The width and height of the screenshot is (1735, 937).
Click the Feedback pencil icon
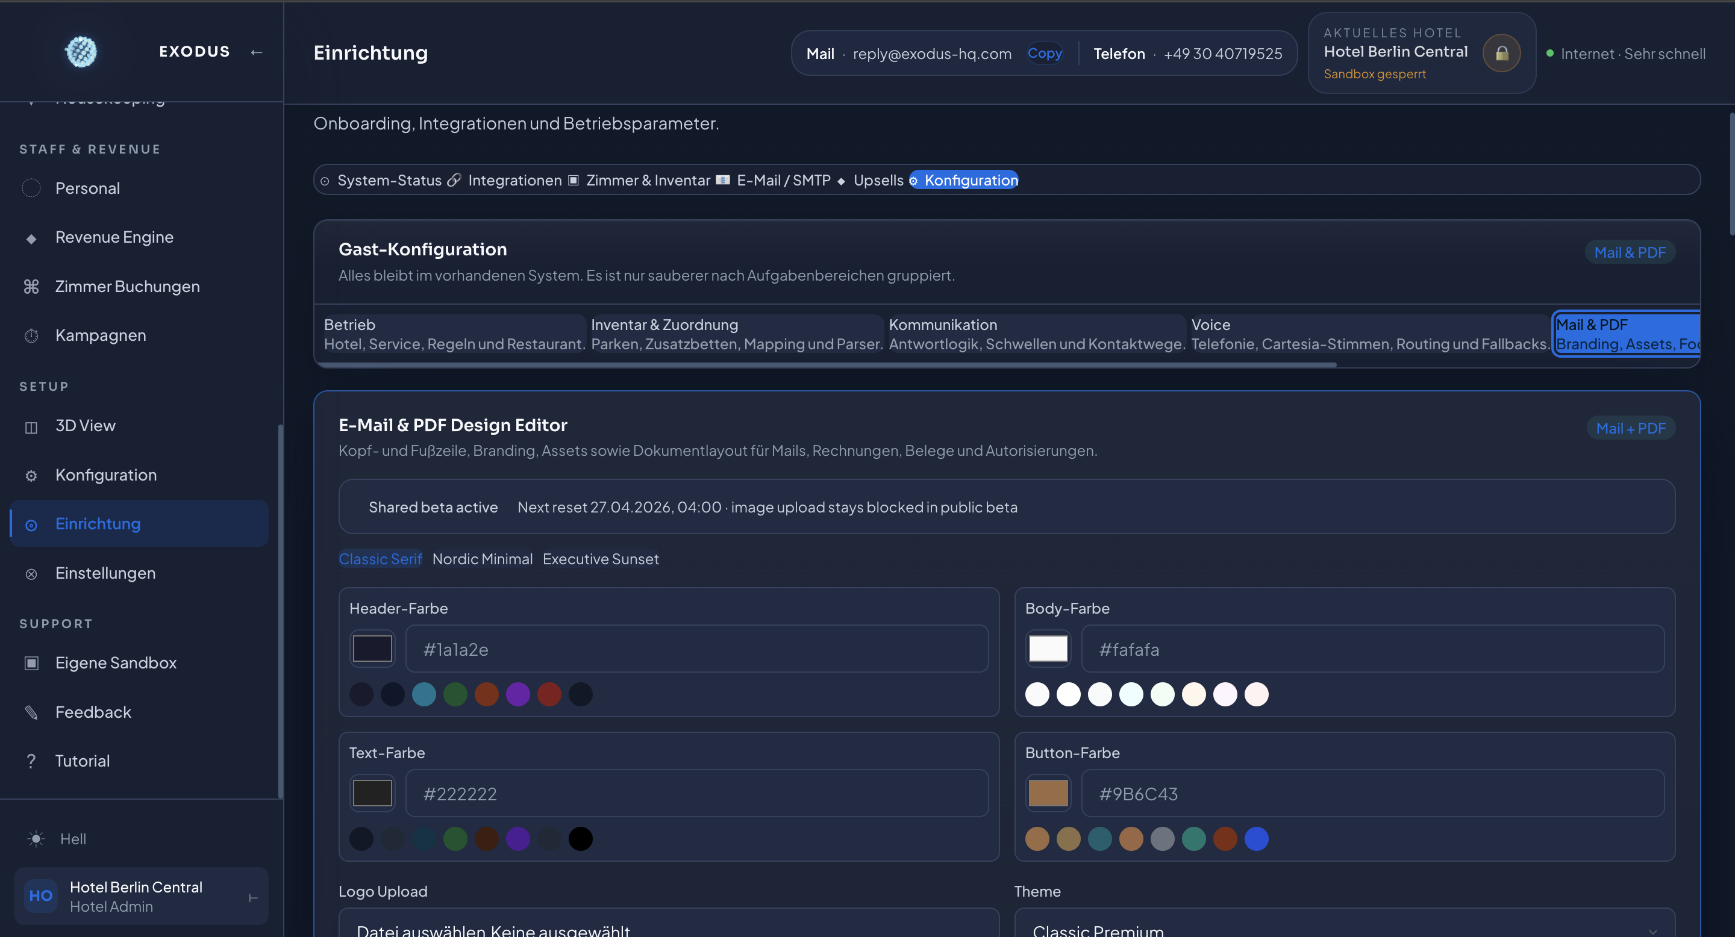tap(31, 712)
